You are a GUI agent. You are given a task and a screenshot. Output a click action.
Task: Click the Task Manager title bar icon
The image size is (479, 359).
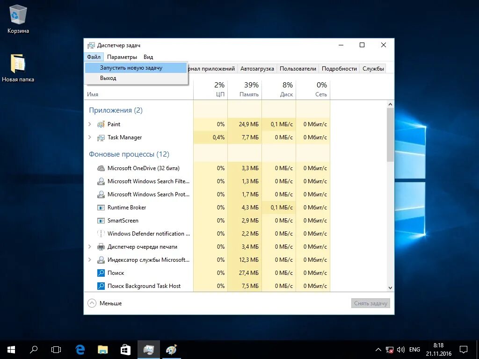[x=91, y=45]
